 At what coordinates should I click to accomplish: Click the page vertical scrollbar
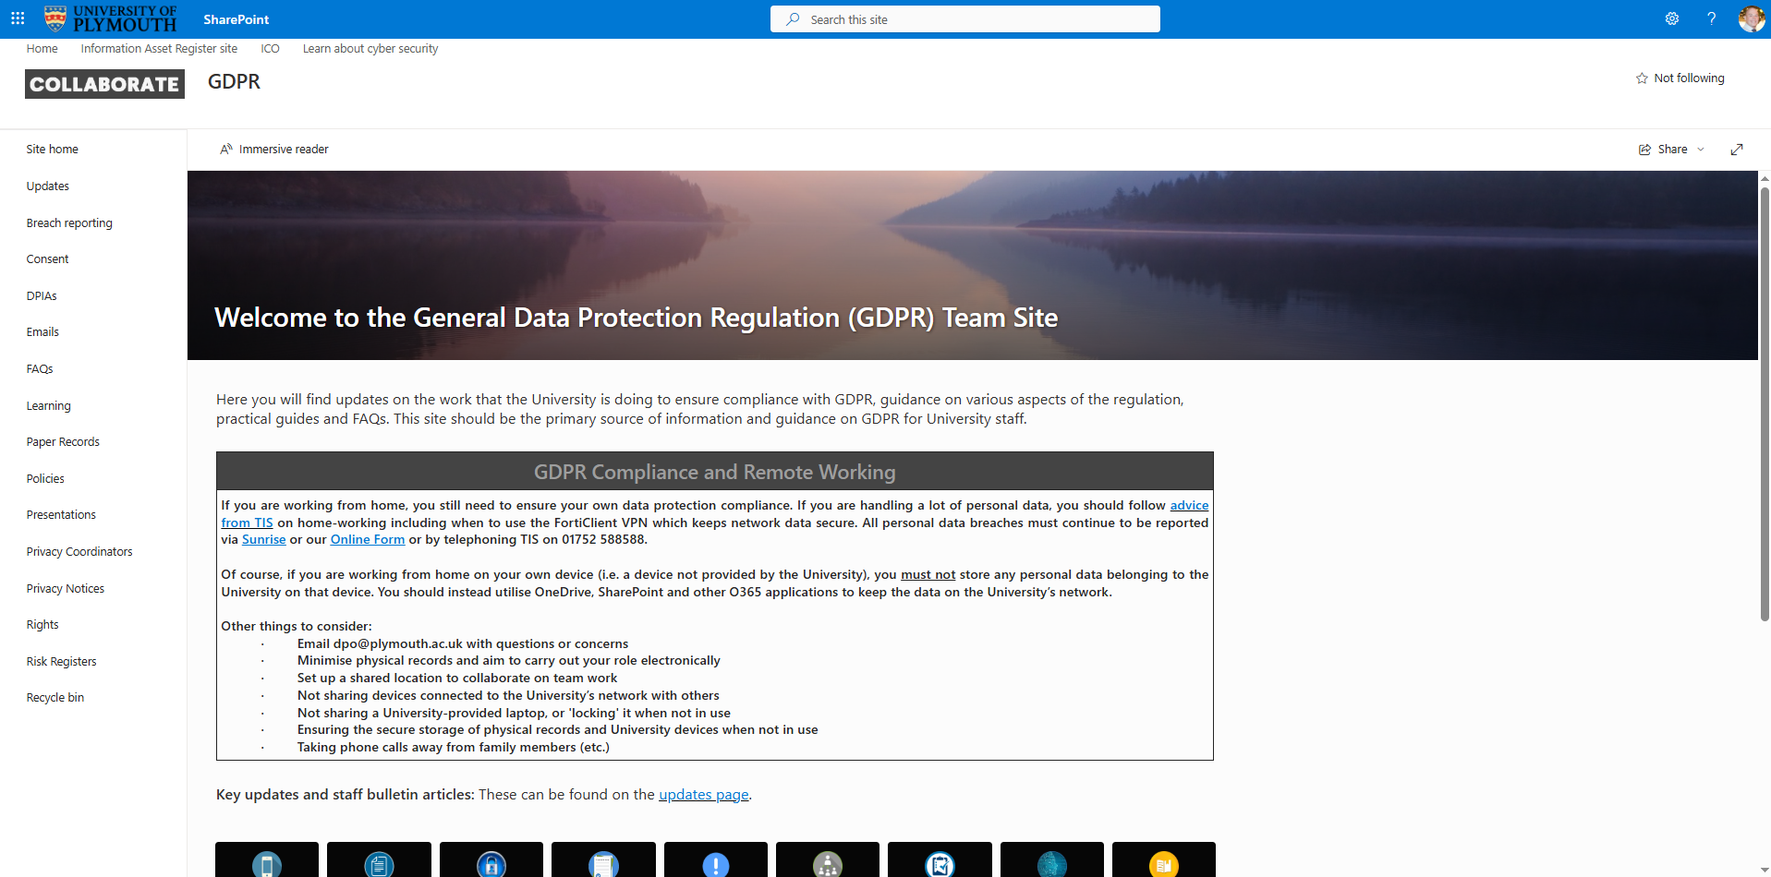1765,402
